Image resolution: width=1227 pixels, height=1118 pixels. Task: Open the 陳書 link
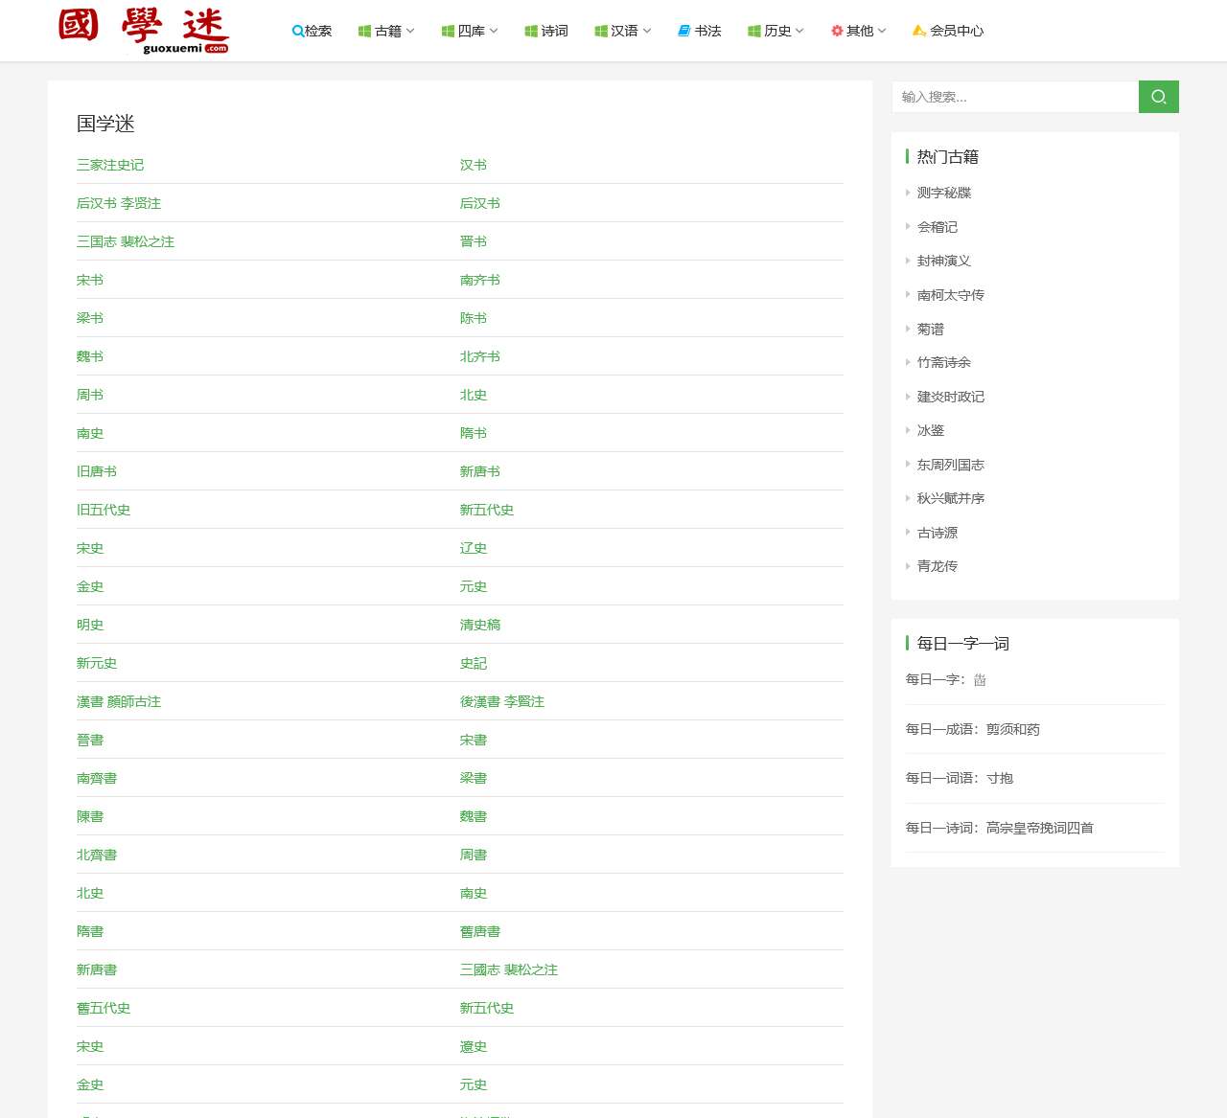coord(90,816)
